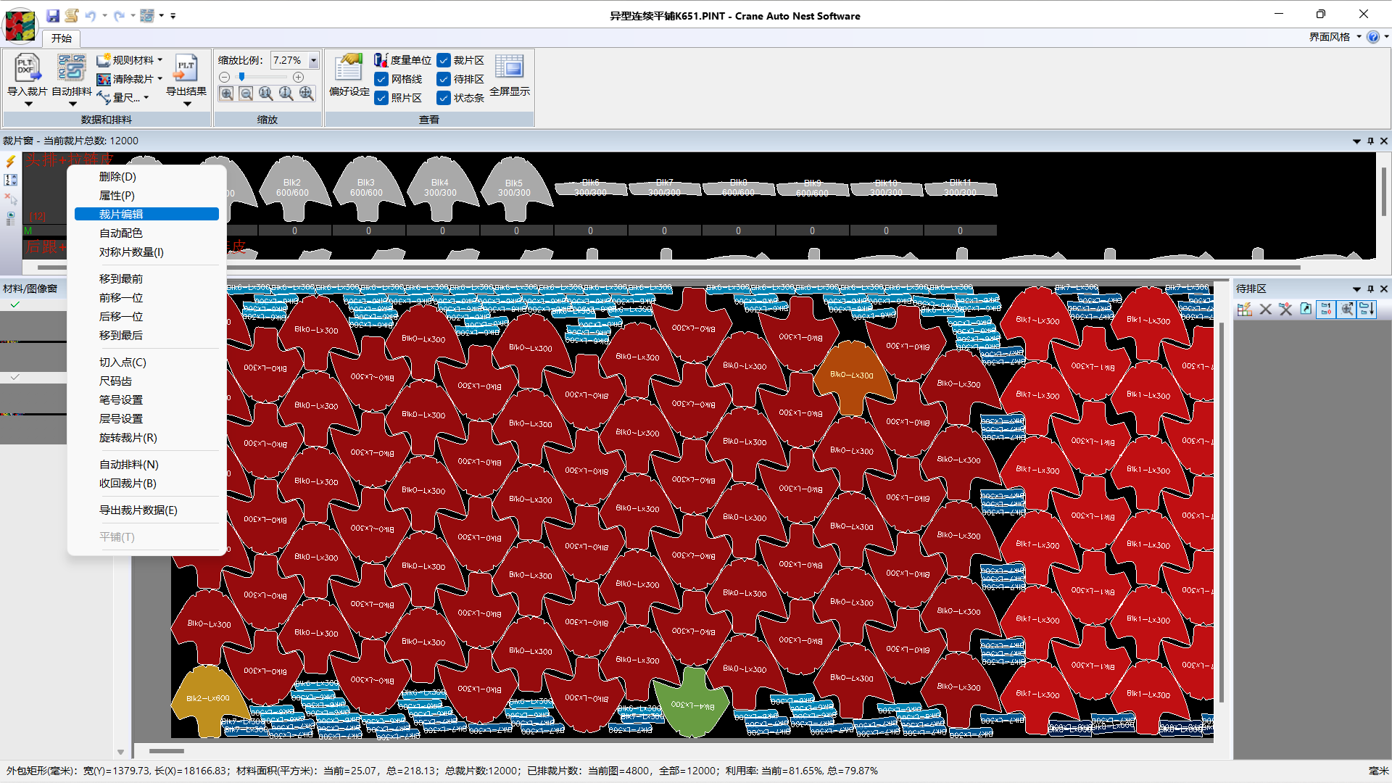Expand the 规则材料 dropdown arrow
This screenshot has height=783, width=1392.
coord(160,60)
